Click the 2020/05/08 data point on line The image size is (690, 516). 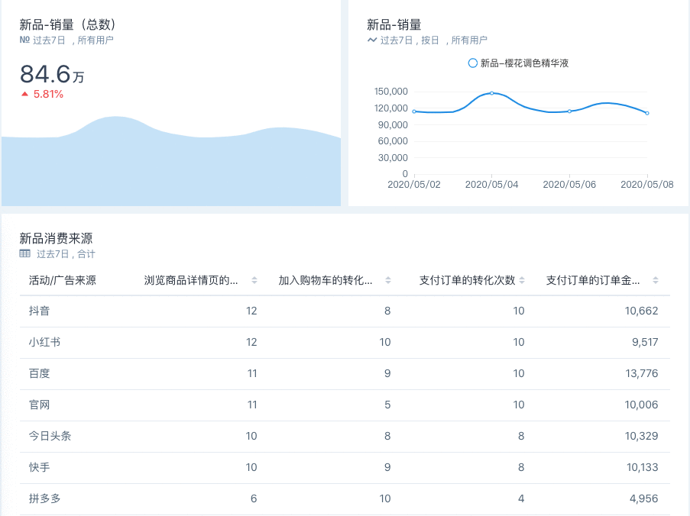coord(647,114)
